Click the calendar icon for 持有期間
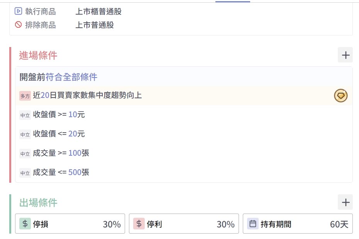The width and height of the screenshot is (359, 239). pos(253,224)
